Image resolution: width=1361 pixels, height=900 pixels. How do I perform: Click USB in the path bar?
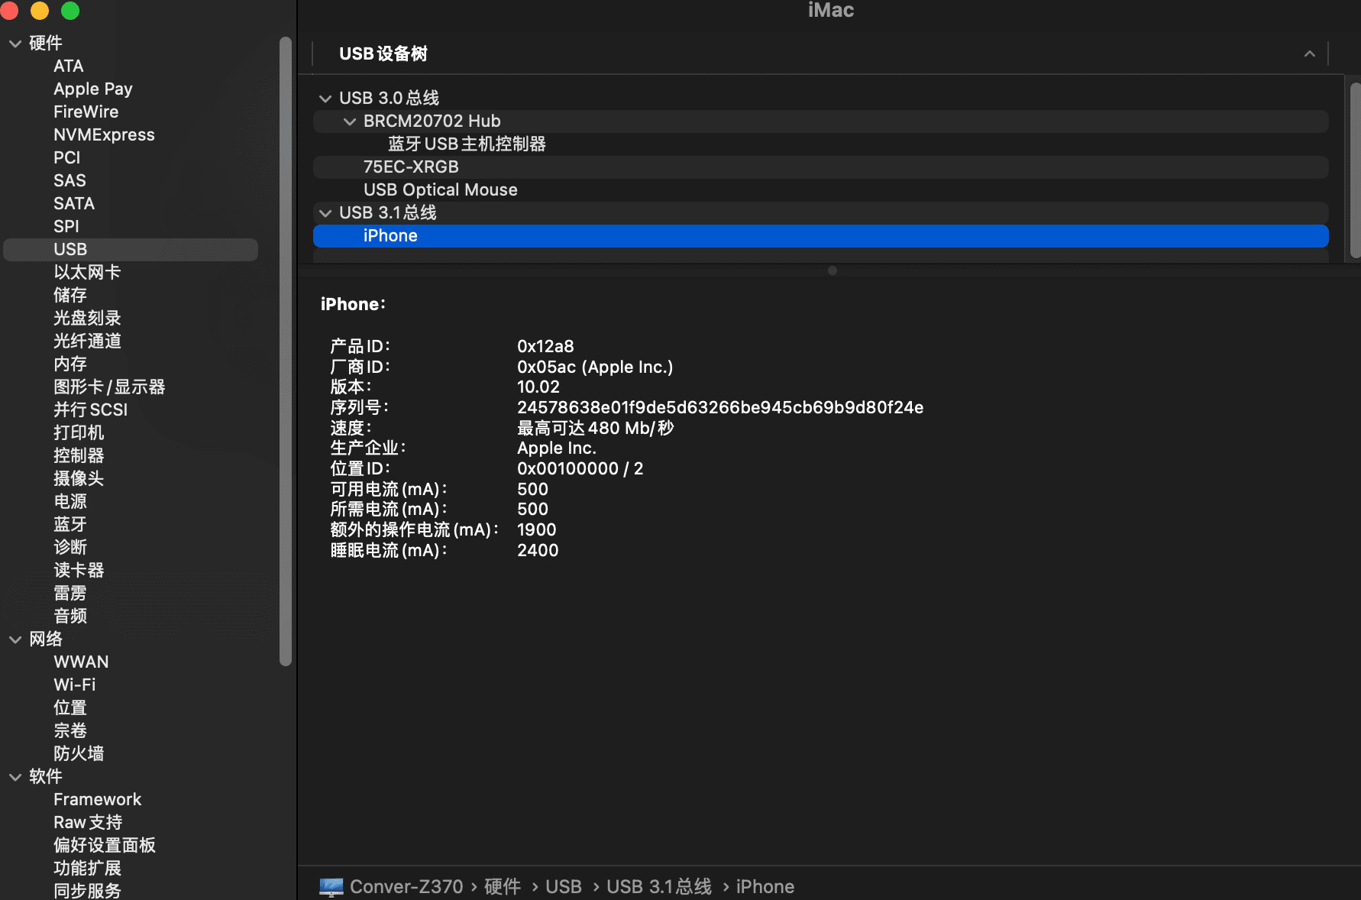(564, 887)
